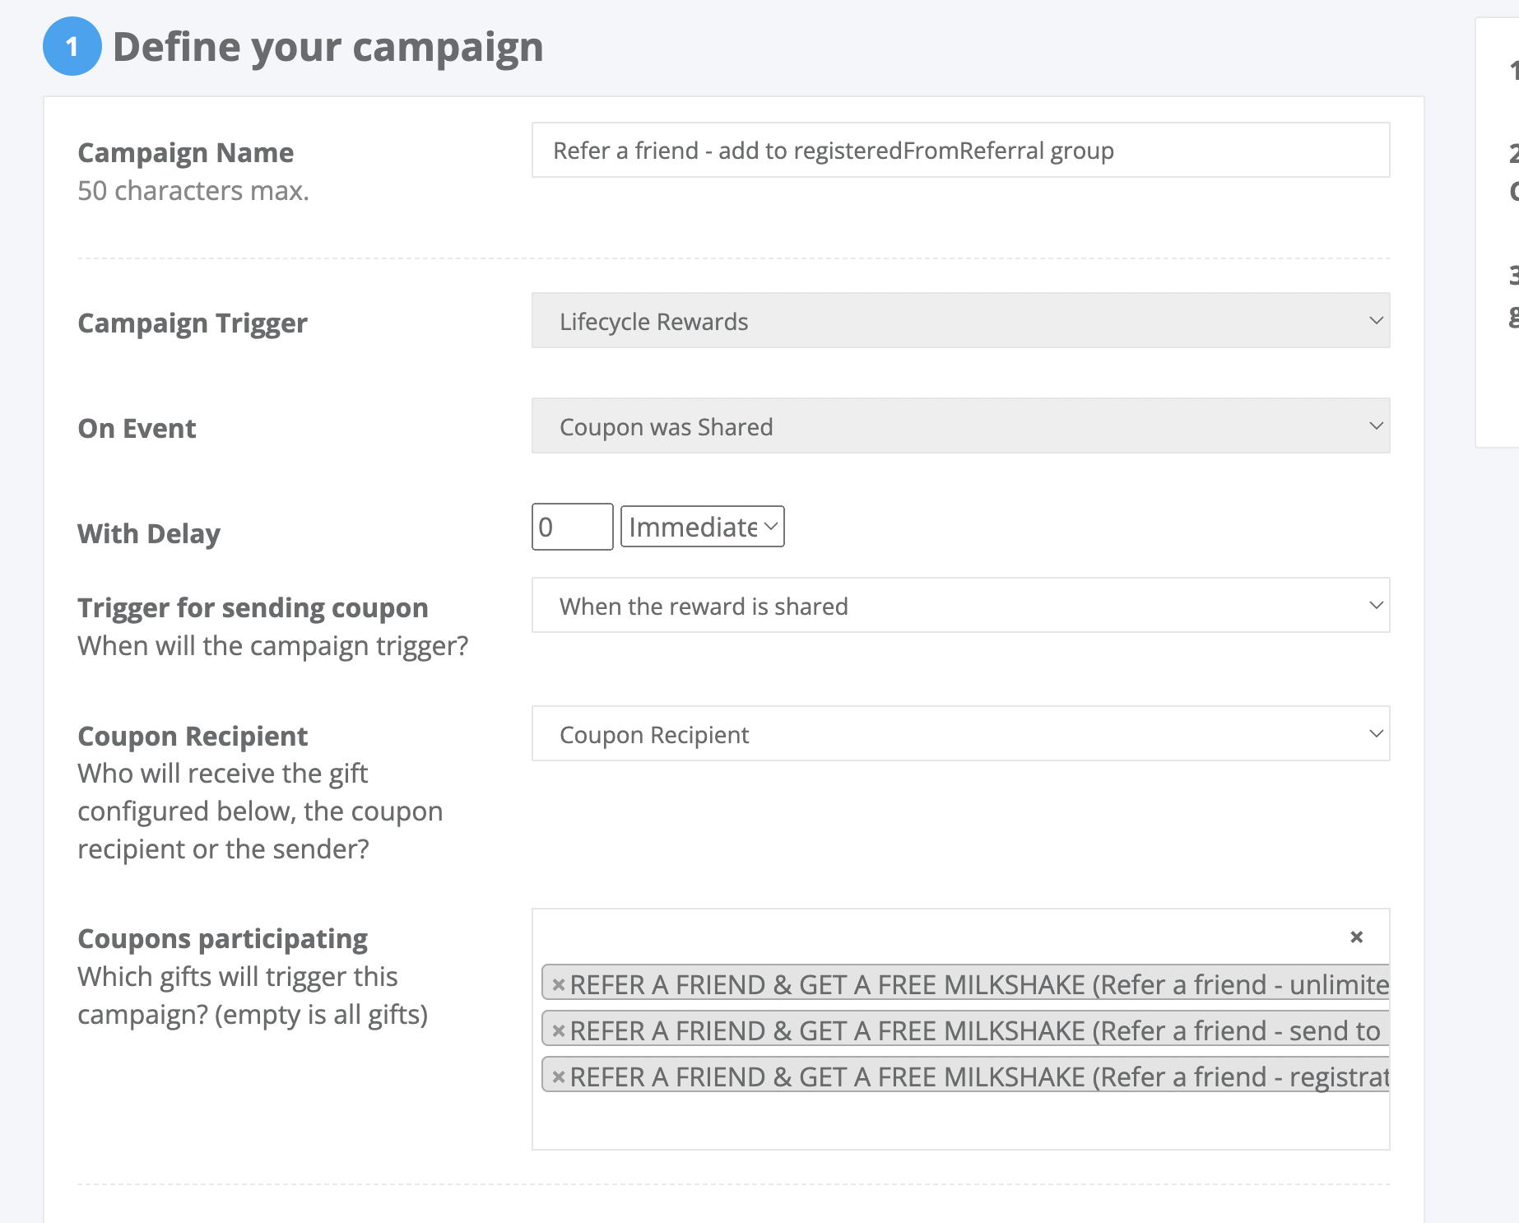Click the 'unlimite' MILKSHAKE coupon tag text

pyautogui.click(x=979, y=984)
